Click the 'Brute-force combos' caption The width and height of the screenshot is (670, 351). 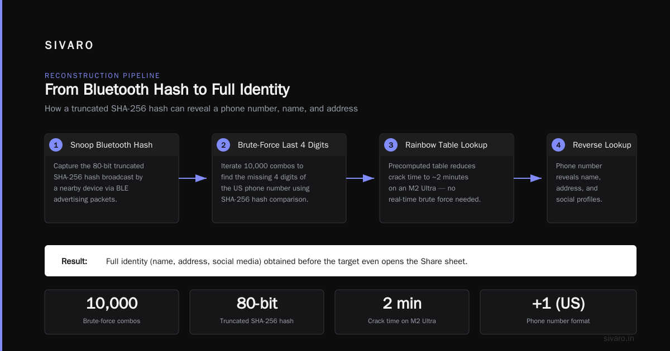point(112,321)
